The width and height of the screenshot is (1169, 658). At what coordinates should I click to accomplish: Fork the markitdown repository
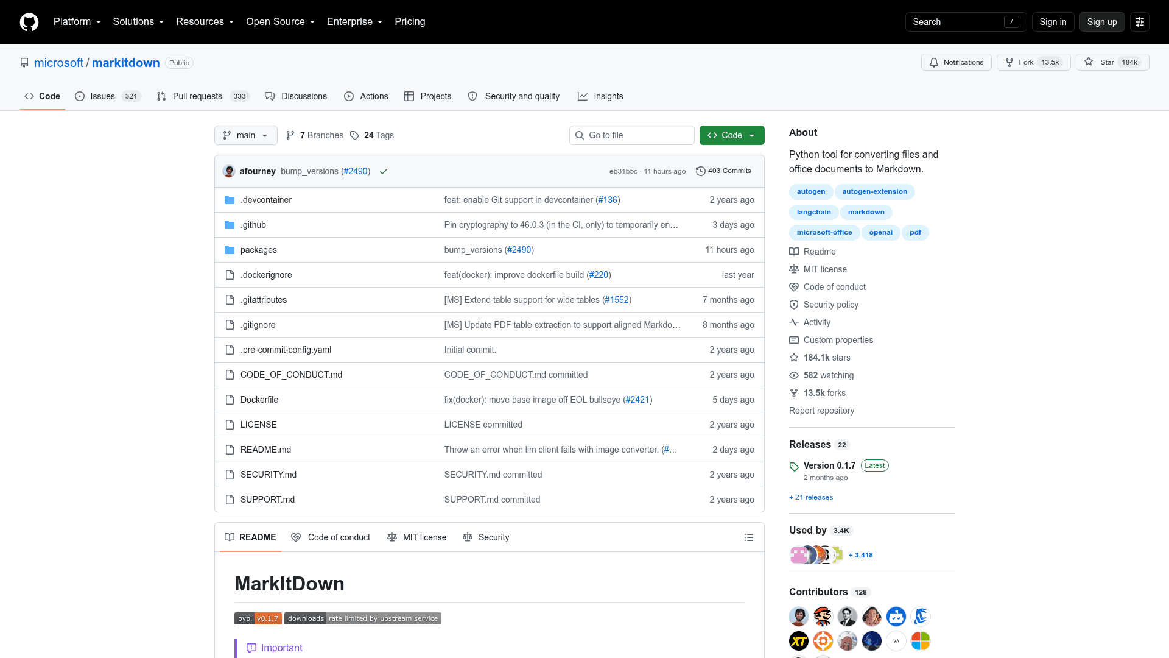(1033, 62)
